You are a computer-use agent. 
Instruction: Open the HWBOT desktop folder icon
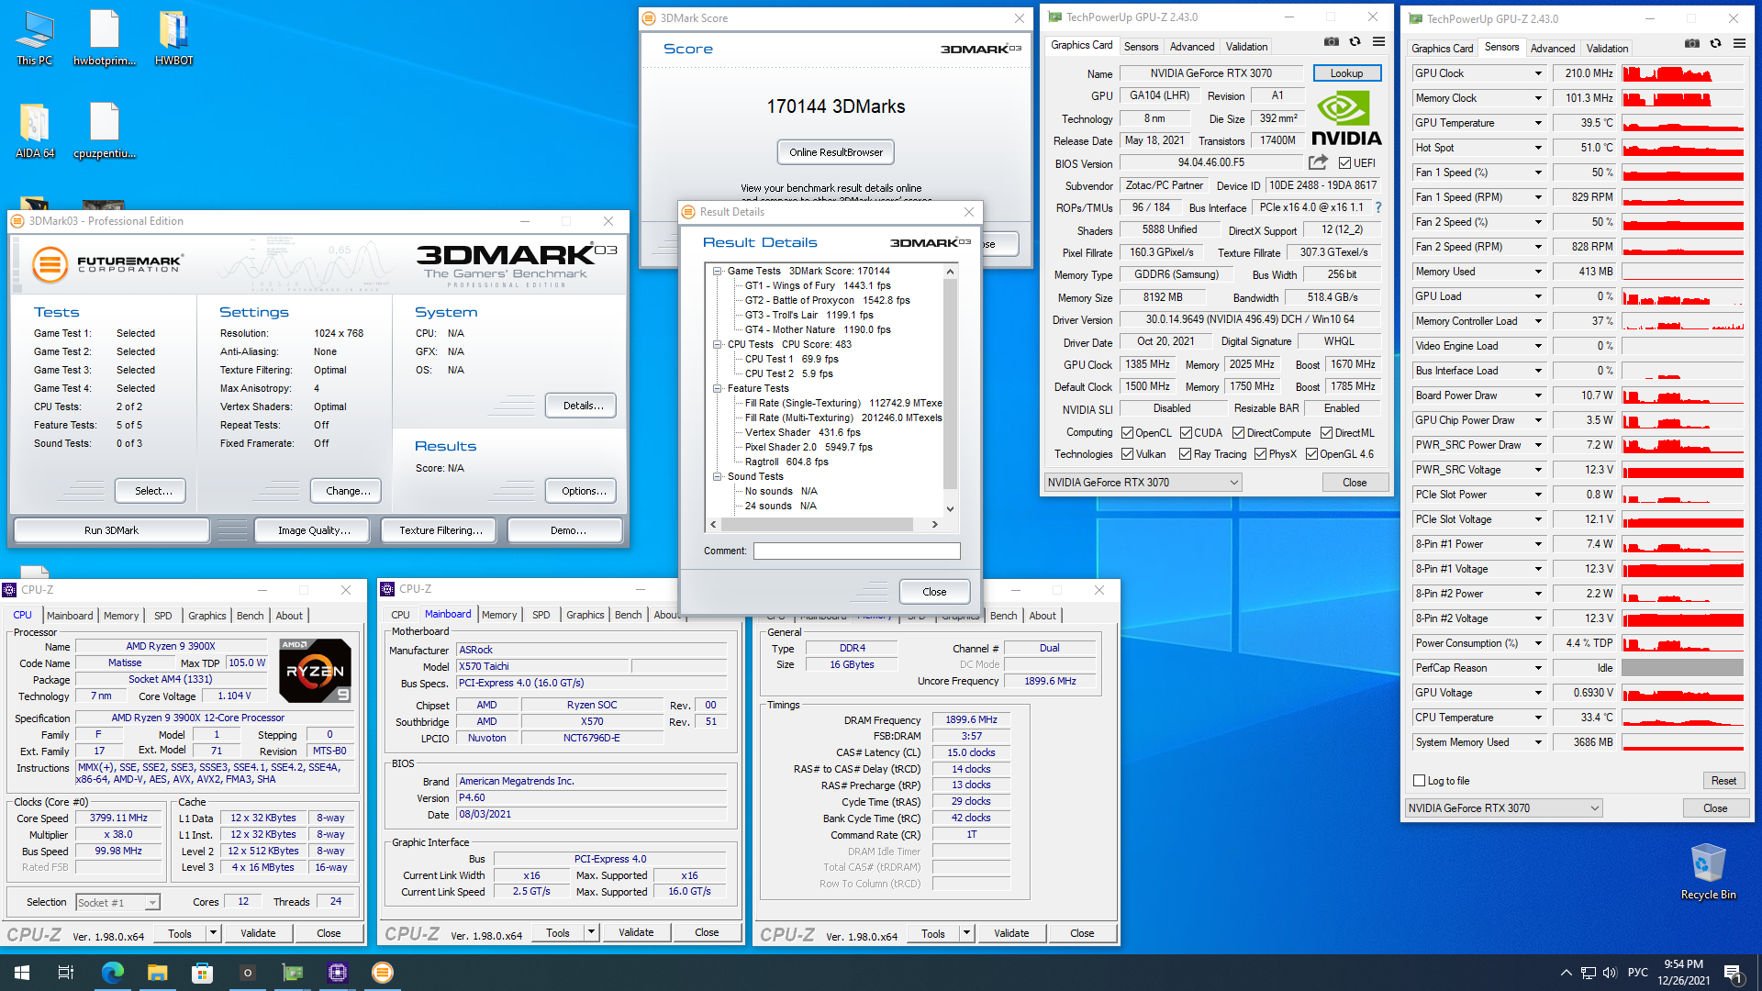(173, 39)
